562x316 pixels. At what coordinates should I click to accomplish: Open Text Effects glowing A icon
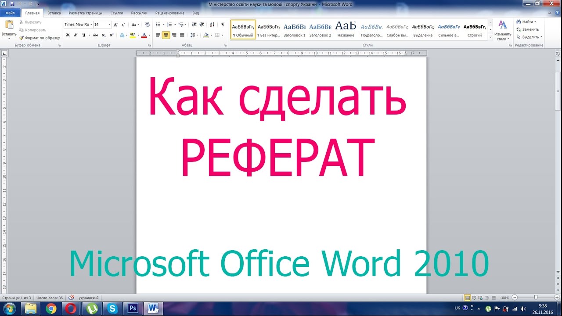(x=122, y=35)
